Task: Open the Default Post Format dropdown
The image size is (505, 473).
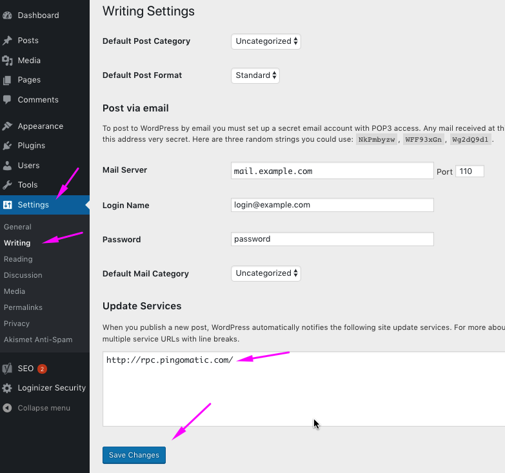Action: pyautogui.click(x=255, y=75)
